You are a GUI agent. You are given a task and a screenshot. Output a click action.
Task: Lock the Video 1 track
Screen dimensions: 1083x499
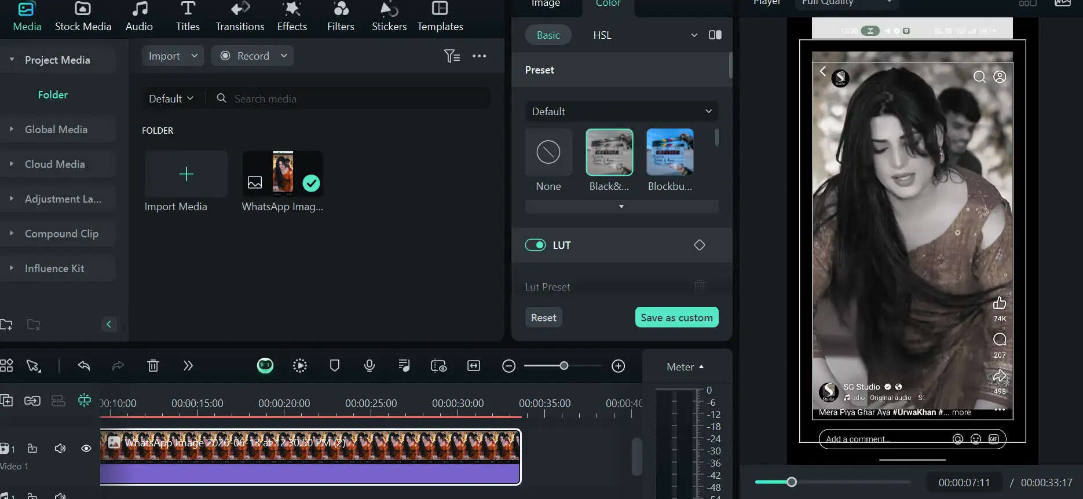32,449
